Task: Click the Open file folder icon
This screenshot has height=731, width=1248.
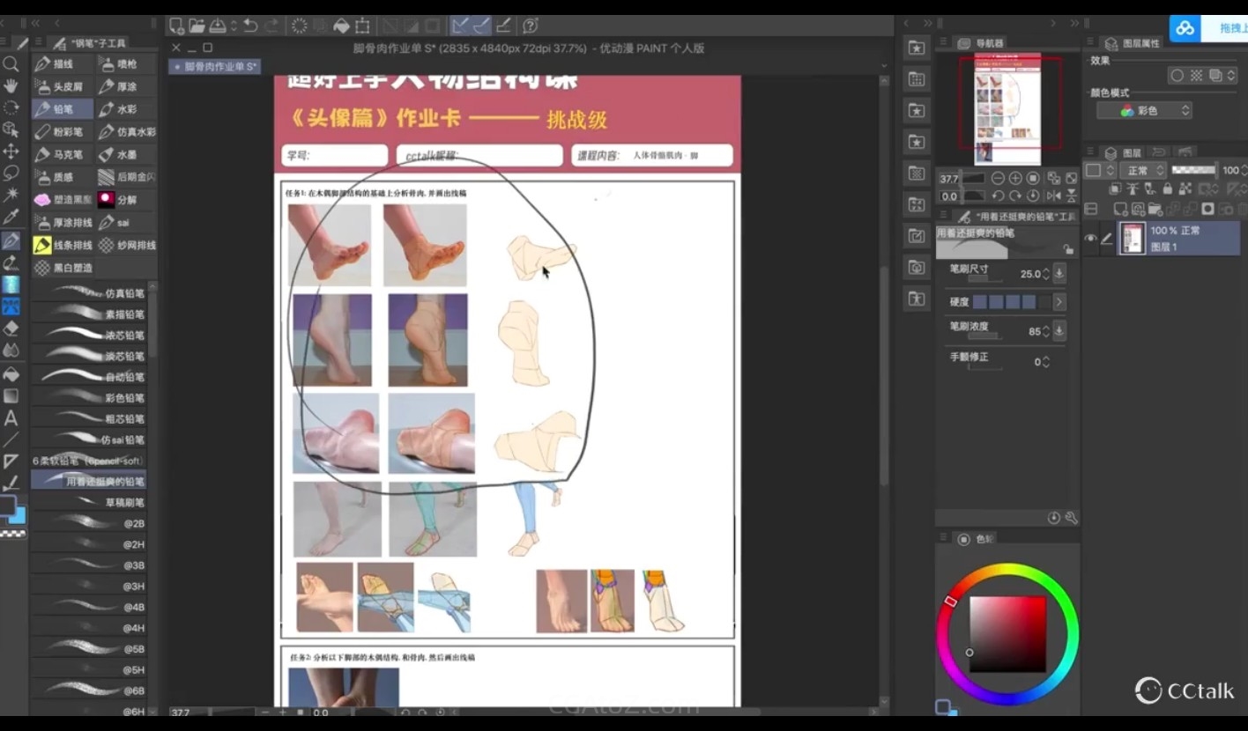Action: click(197, 26)
